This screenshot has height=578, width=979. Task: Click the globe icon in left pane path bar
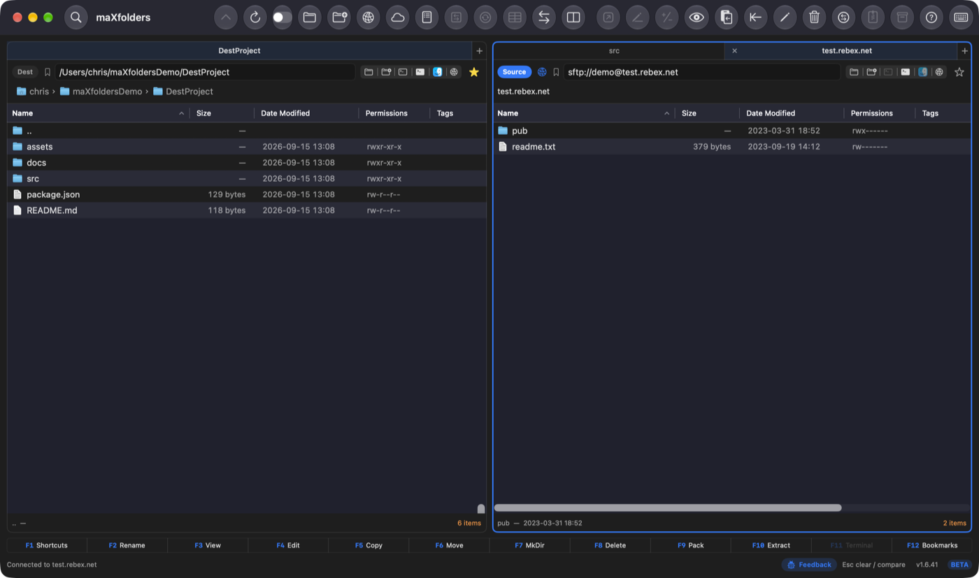(455, 72)
